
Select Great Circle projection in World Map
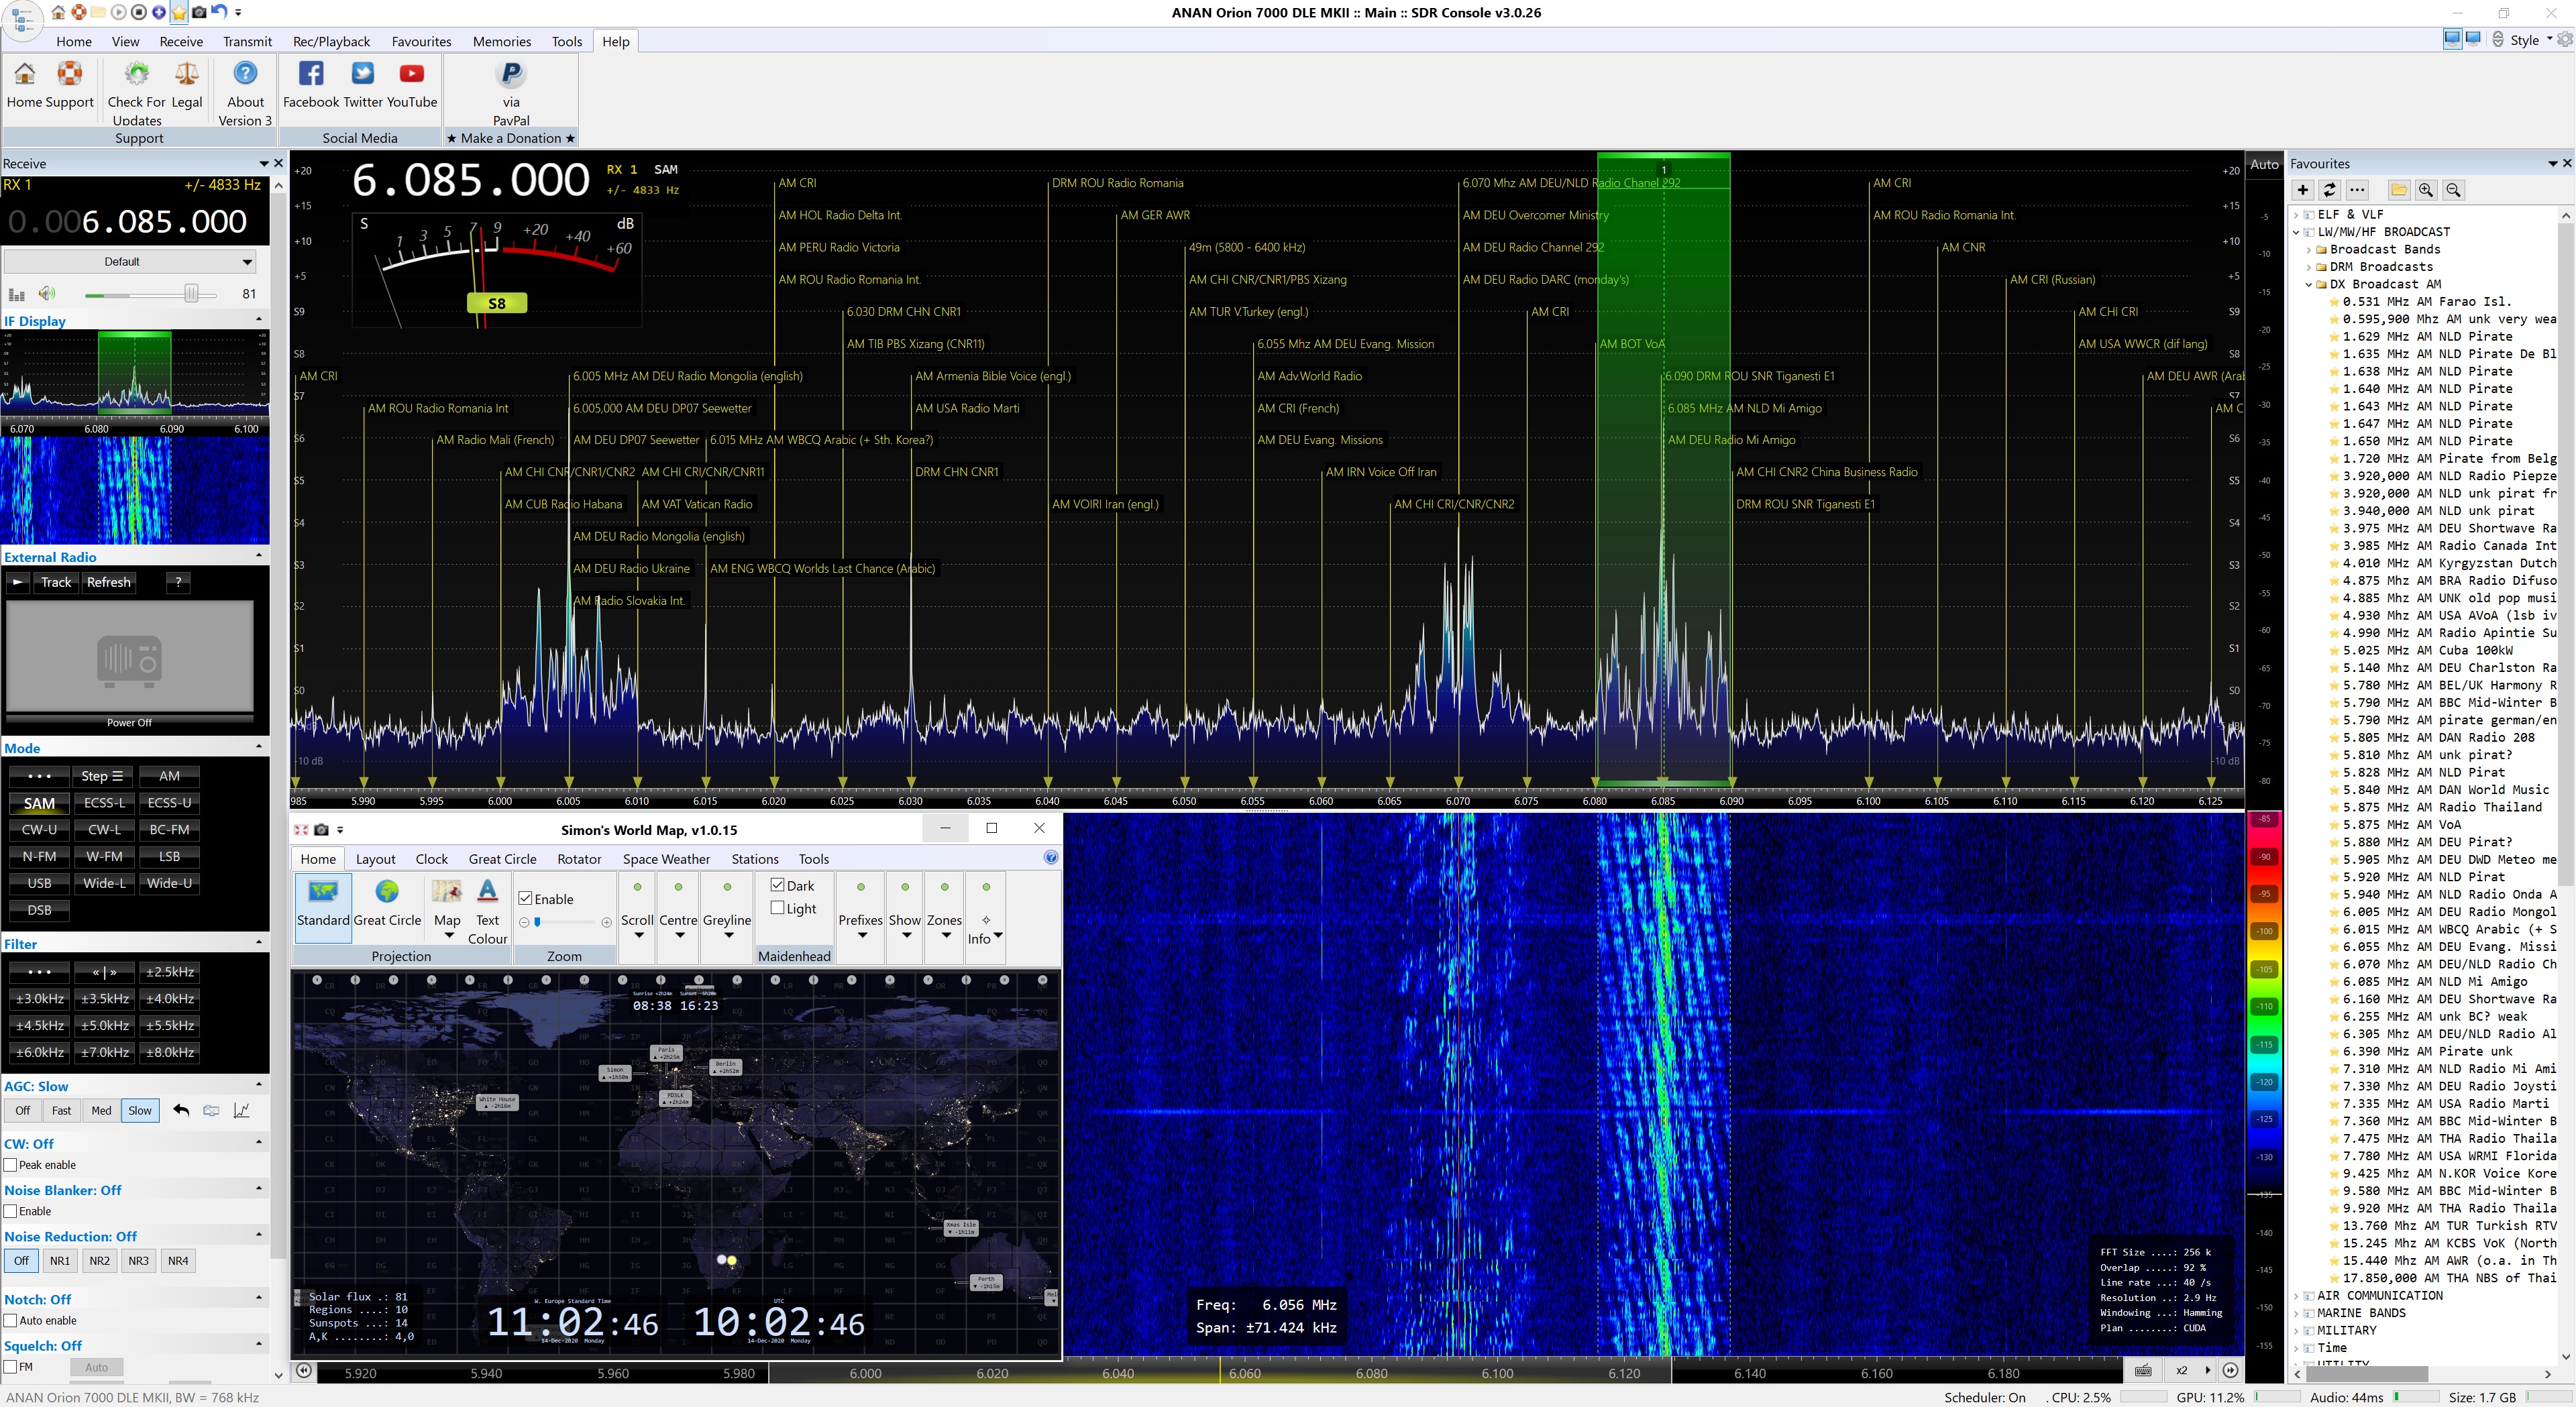point(387,892)
